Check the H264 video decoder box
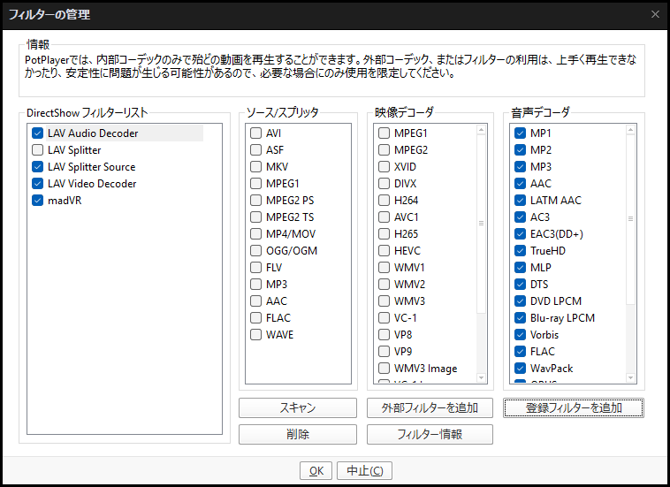The image size is (670, 487). (x=384, y=201)
